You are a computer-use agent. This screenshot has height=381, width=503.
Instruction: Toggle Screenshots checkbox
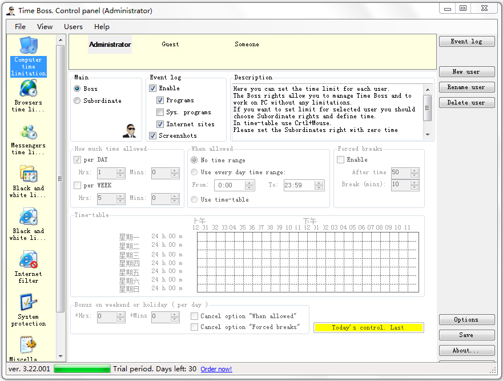point(152,136)
